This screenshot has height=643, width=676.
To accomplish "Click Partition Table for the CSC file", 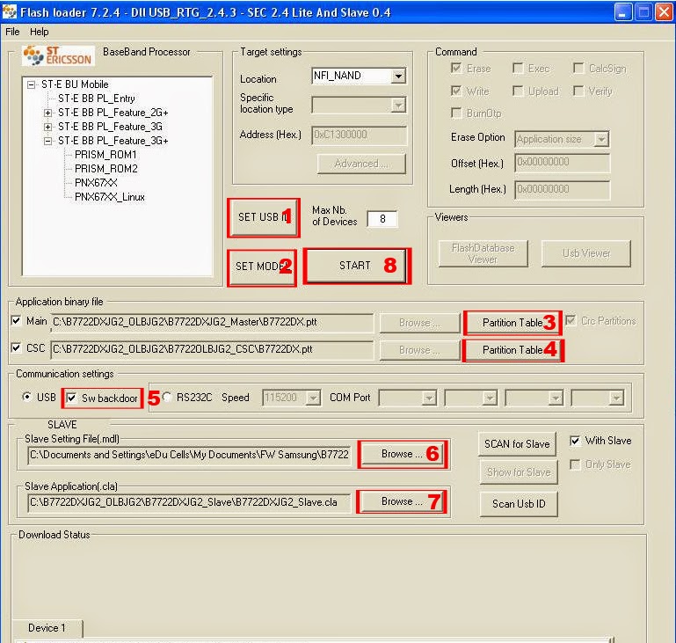I will click(512, 350).
